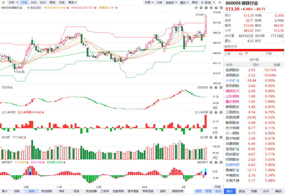Click the 保存 button in bottom bar

pos(199,191)
